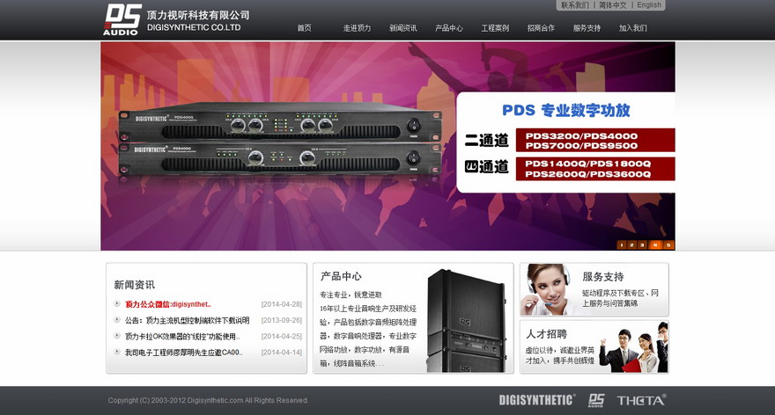Click the THETA brand logo in footer
This screenshot has width=775, height=415.
[x=641, y=400]
